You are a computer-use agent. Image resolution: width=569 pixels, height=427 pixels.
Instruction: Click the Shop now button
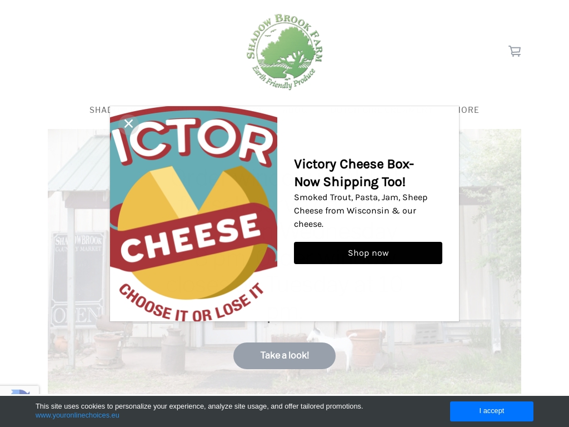coord(368,253)
